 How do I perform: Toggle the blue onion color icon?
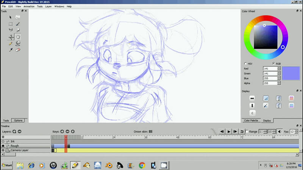(x=291, y=105)
